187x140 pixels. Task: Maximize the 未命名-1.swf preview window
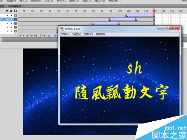pyautogui.click(x=166, y=28)
